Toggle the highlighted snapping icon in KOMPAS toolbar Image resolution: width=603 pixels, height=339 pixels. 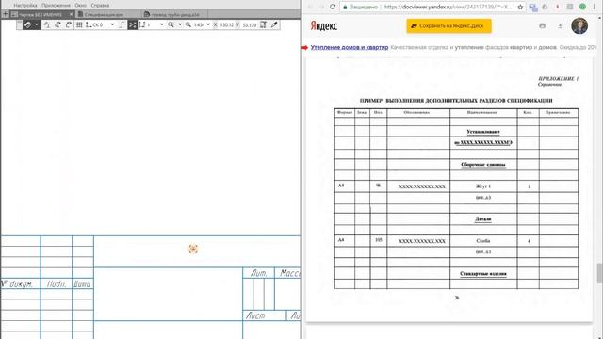coord(133,24)
